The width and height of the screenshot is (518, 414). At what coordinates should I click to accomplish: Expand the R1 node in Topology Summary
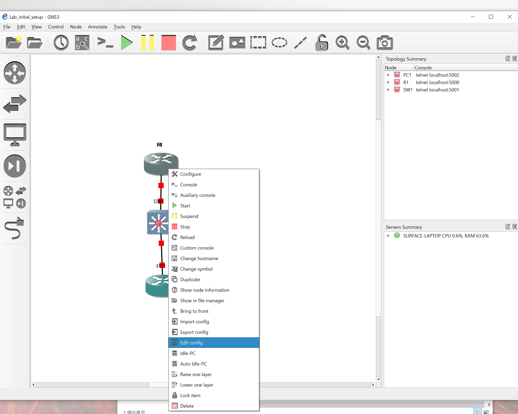388,82
